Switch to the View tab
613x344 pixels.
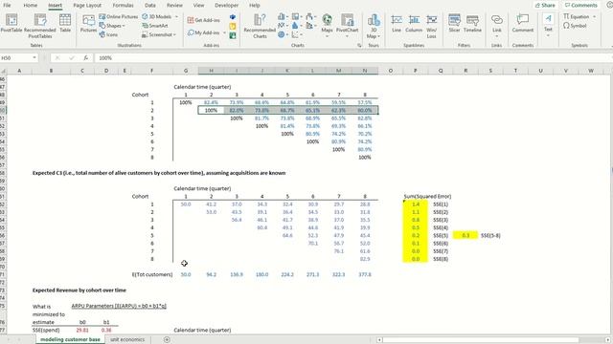[198, 6]
